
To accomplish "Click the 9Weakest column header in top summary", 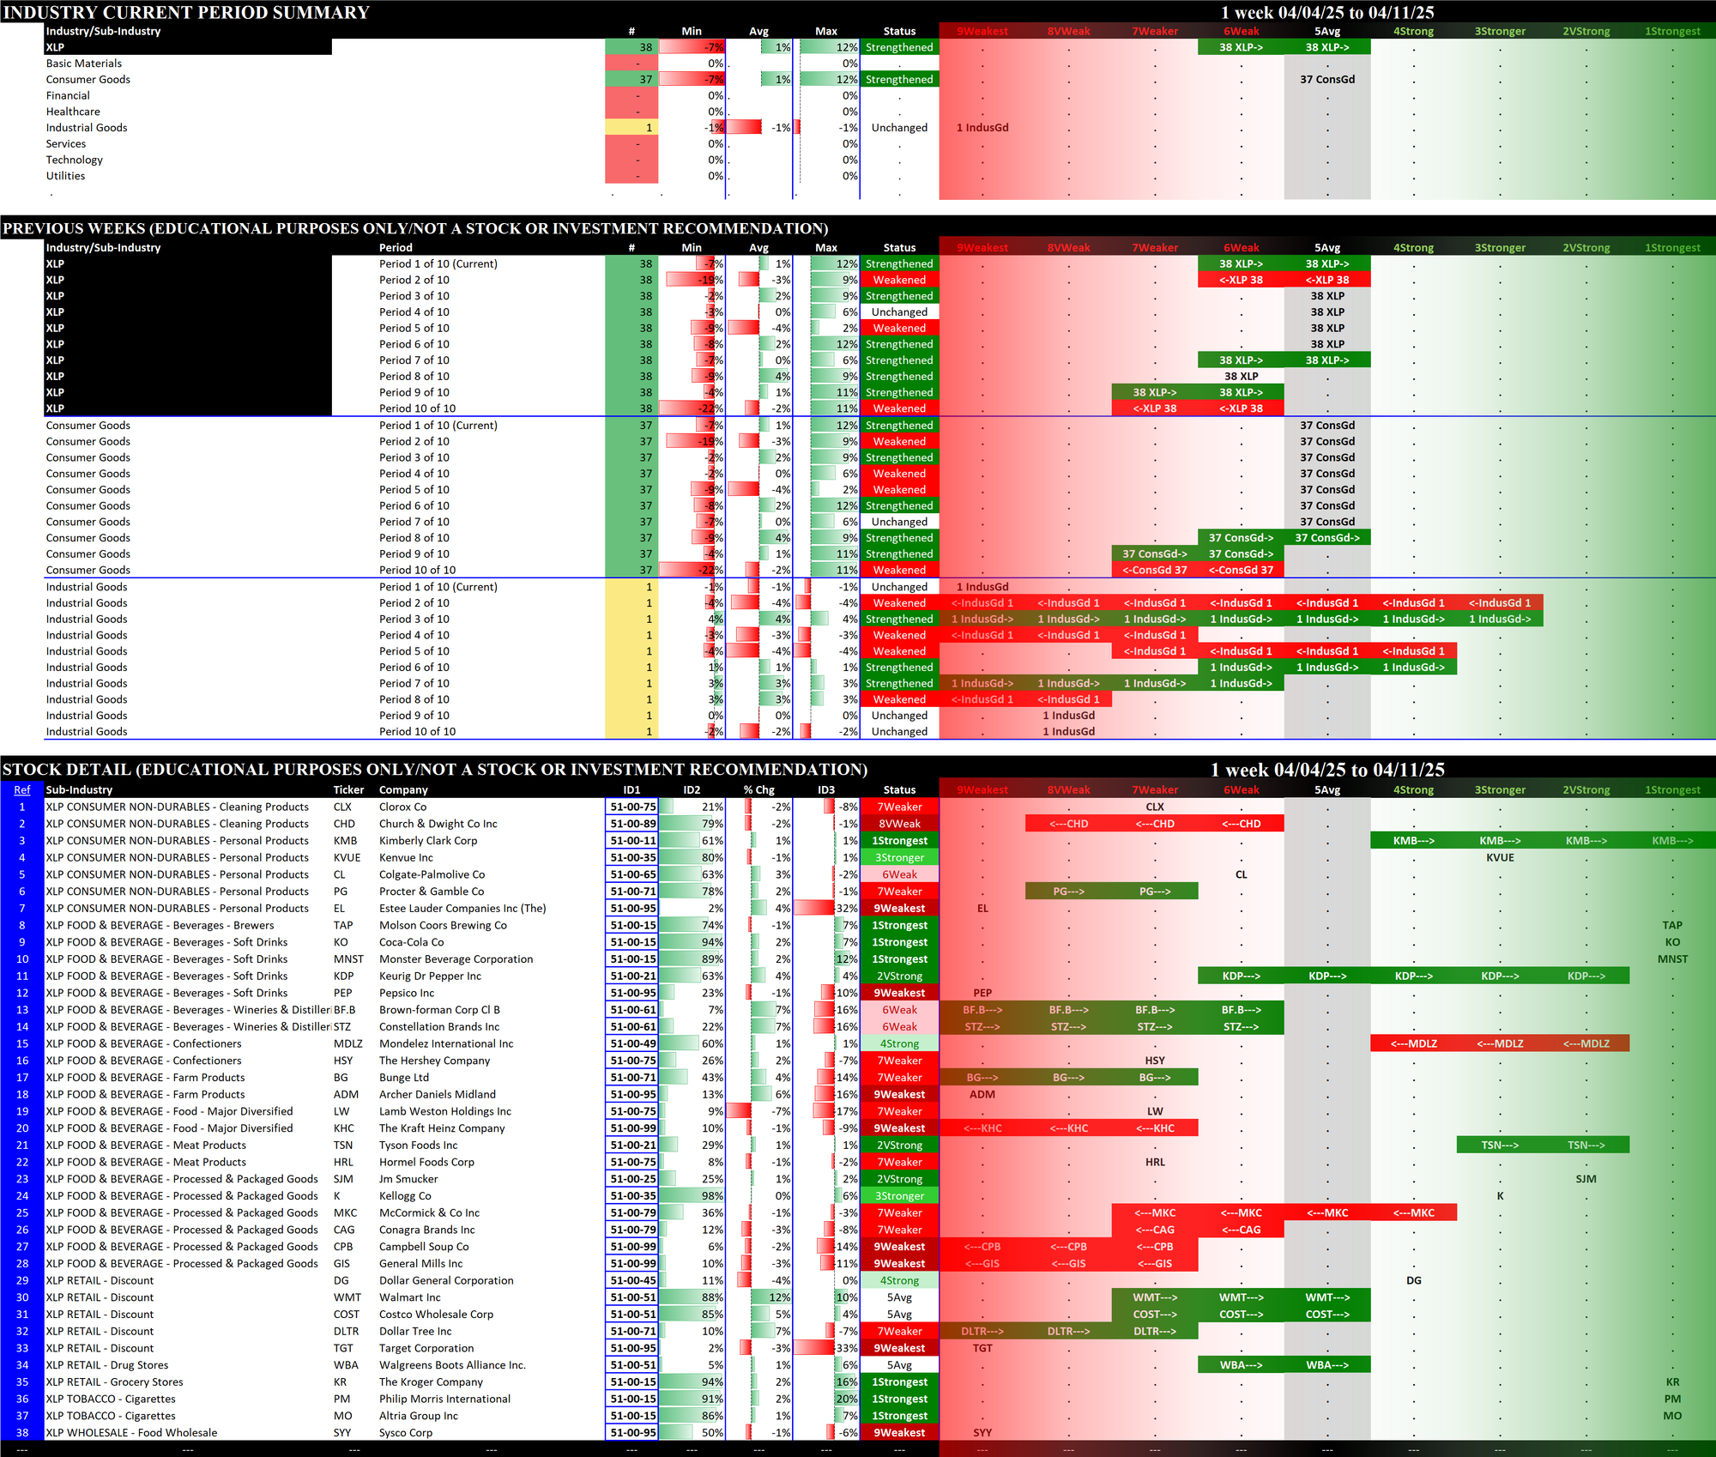I will tap(982, 32).
